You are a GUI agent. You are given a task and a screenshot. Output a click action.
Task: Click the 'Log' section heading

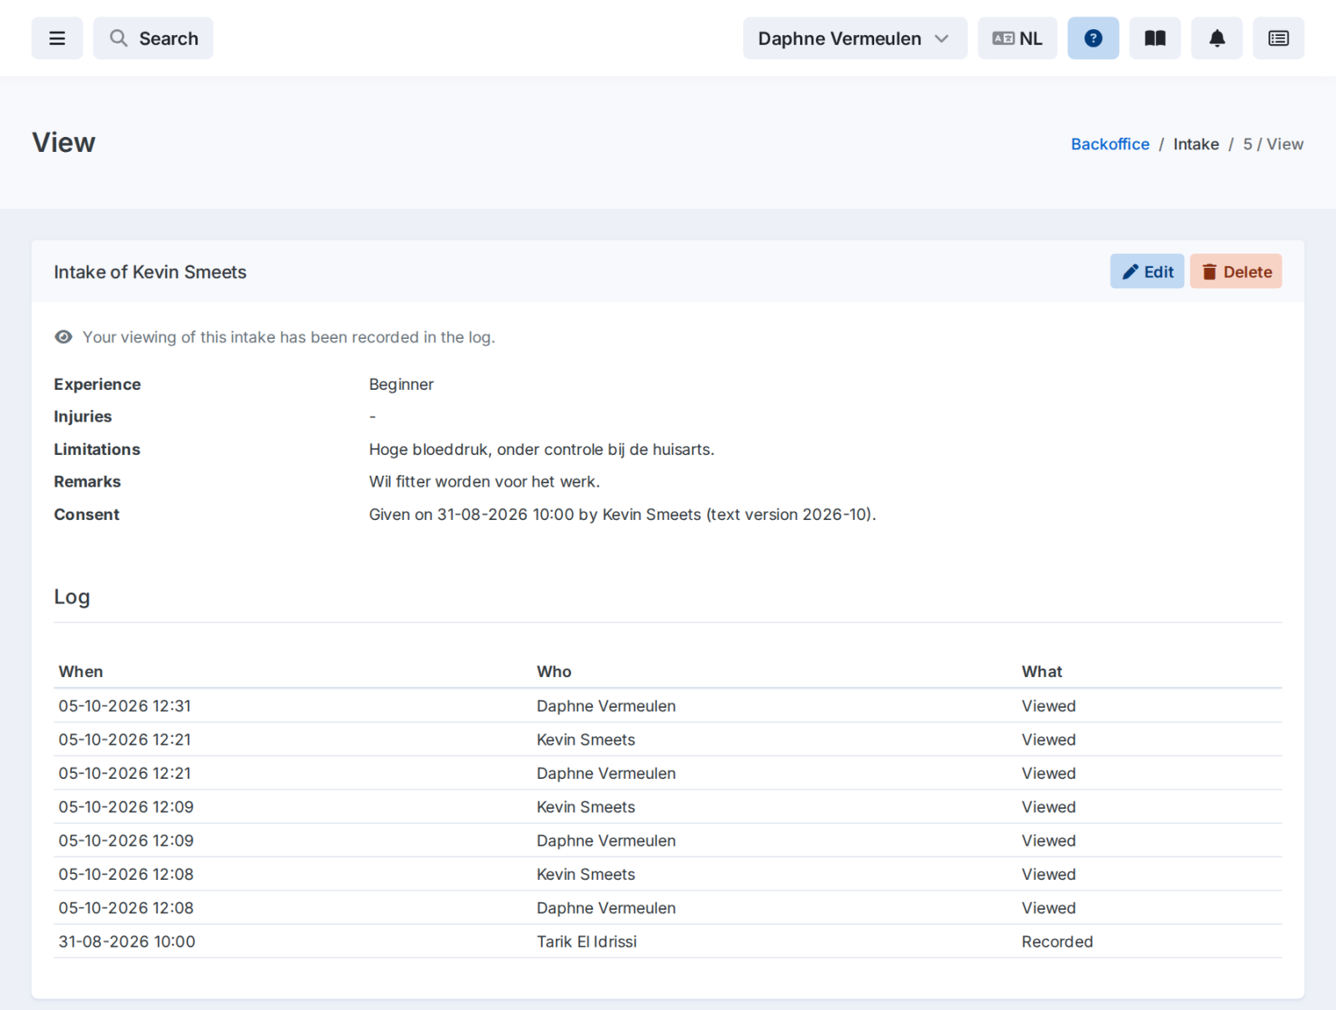coord(72,597)
